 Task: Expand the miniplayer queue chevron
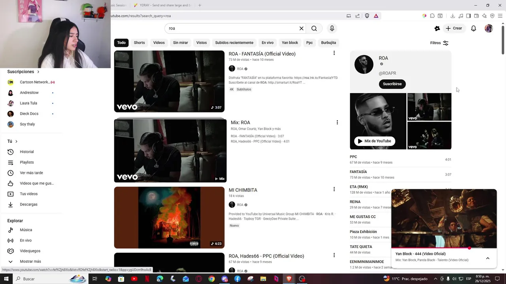(x=488, y=258)
